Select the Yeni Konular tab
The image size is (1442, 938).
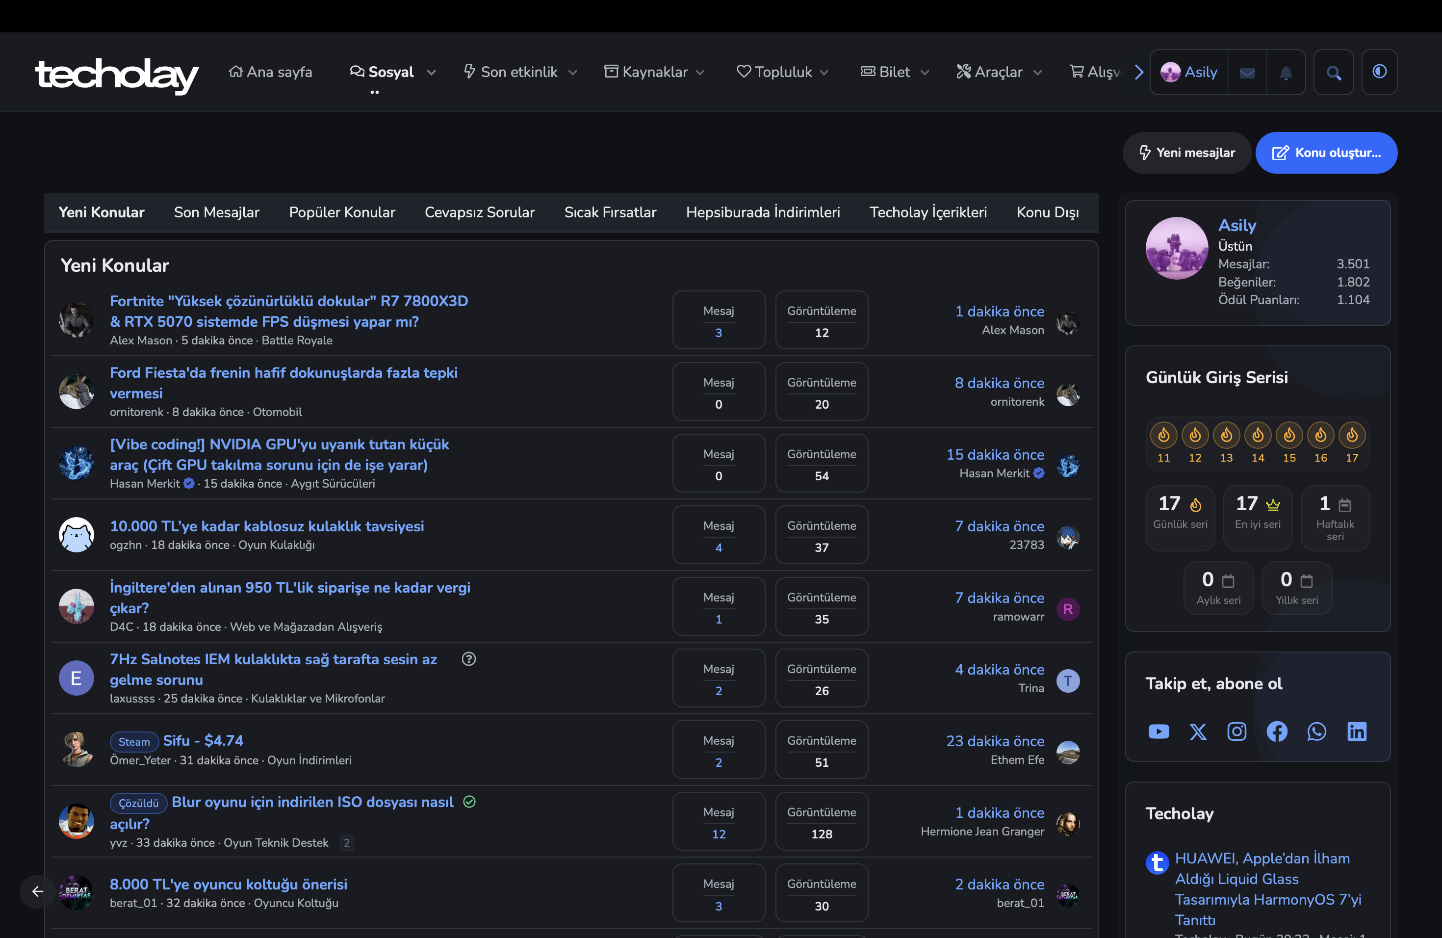(x=101, y=213)
